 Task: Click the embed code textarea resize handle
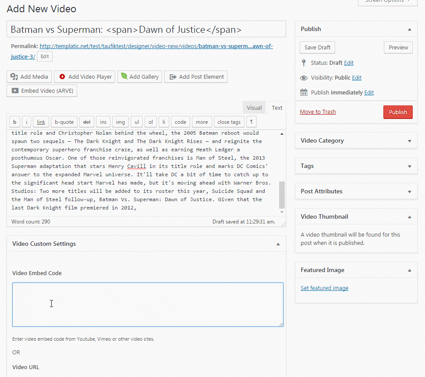pos(281,324)
